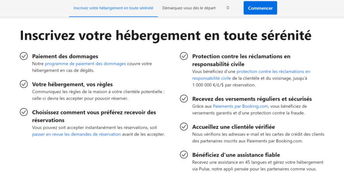Expand the tab list up-down chevron

(228, 8)
